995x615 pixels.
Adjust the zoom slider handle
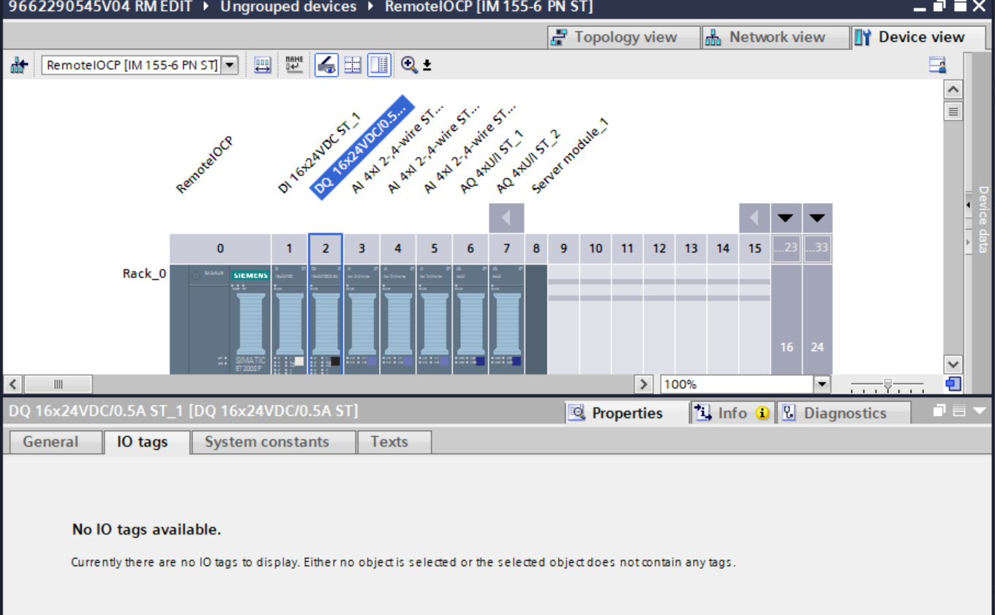tap(887, 384)
